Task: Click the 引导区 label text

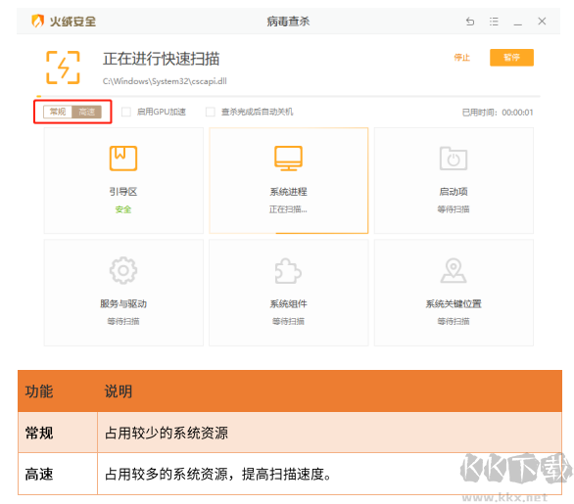Action: pos(123,192)
